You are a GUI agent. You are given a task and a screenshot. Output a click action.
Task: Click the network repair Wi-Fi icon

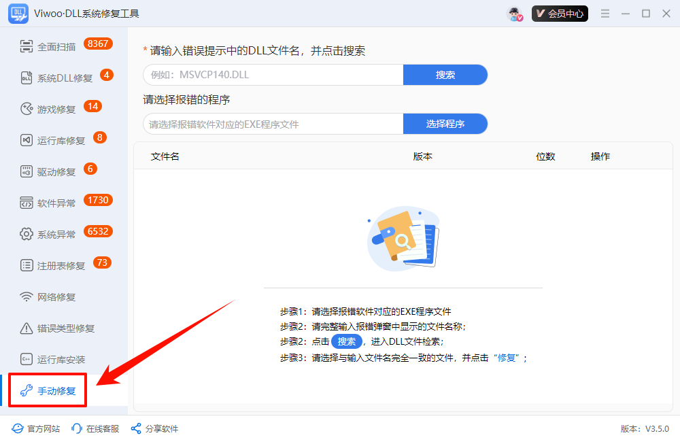27,296
